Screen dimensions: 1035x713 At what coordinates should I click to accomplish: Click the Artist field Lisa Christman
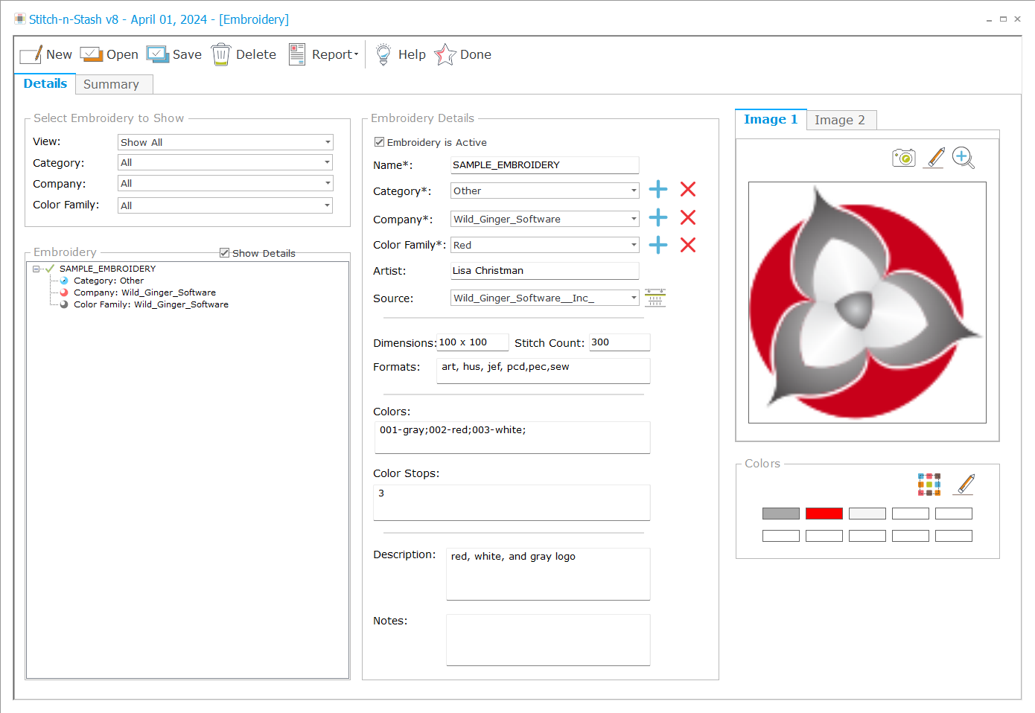(x=545, y=271)
